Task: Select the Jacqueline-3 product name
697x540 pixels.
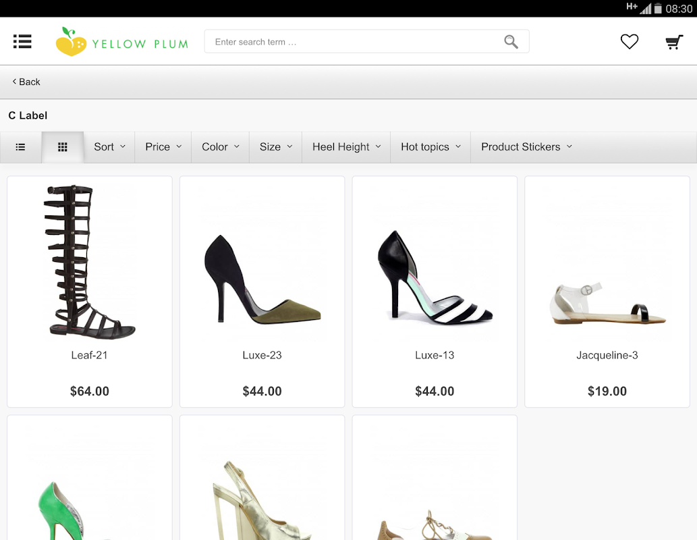Action: tap(607, 356)
